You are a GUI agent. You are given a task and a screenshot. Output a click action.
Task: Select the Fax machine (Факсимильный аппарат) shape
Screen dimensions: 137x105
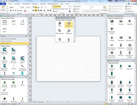(112, 31)
